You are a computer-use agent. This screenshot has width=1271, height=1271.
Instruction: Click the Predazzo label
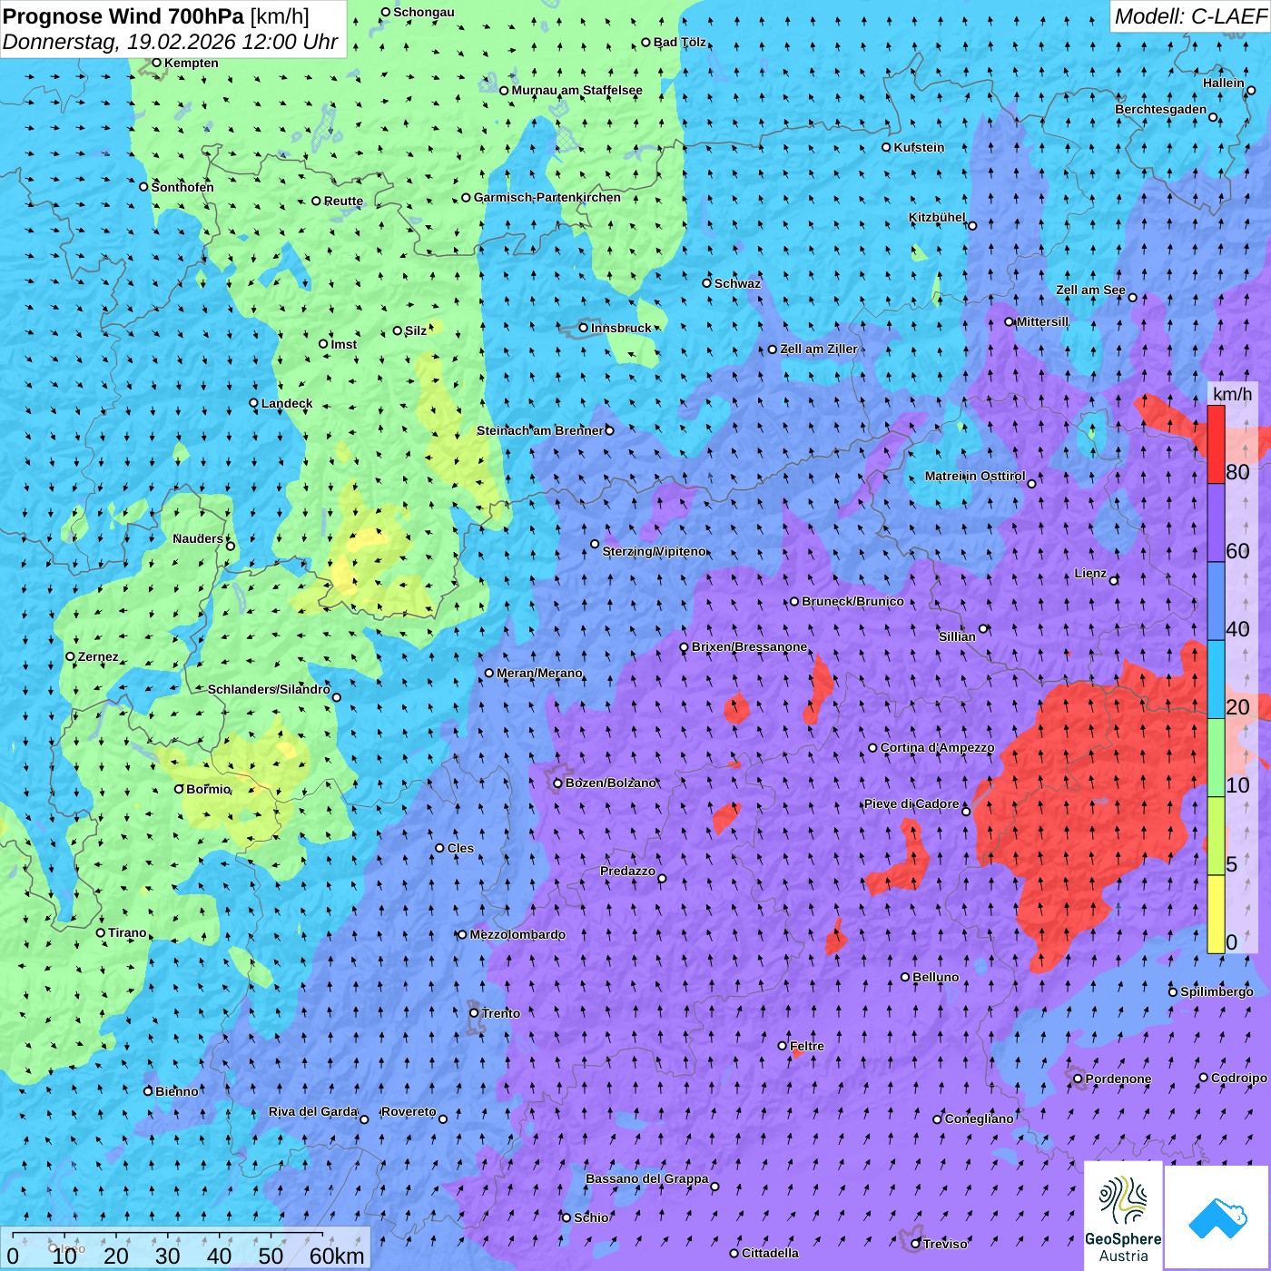[x=627, y=871]
